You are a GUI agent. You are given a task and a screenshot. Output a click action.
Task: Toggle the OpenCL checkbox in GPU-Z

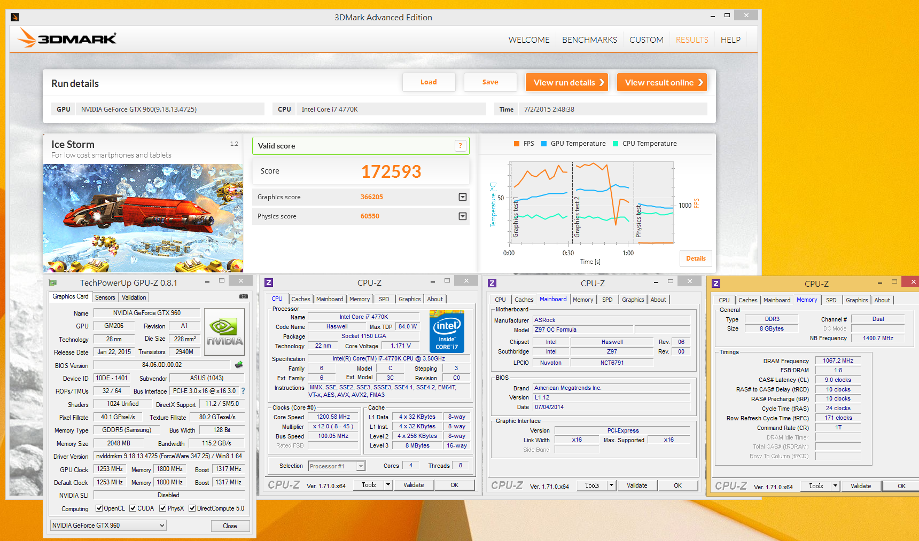tap(99, 508)
